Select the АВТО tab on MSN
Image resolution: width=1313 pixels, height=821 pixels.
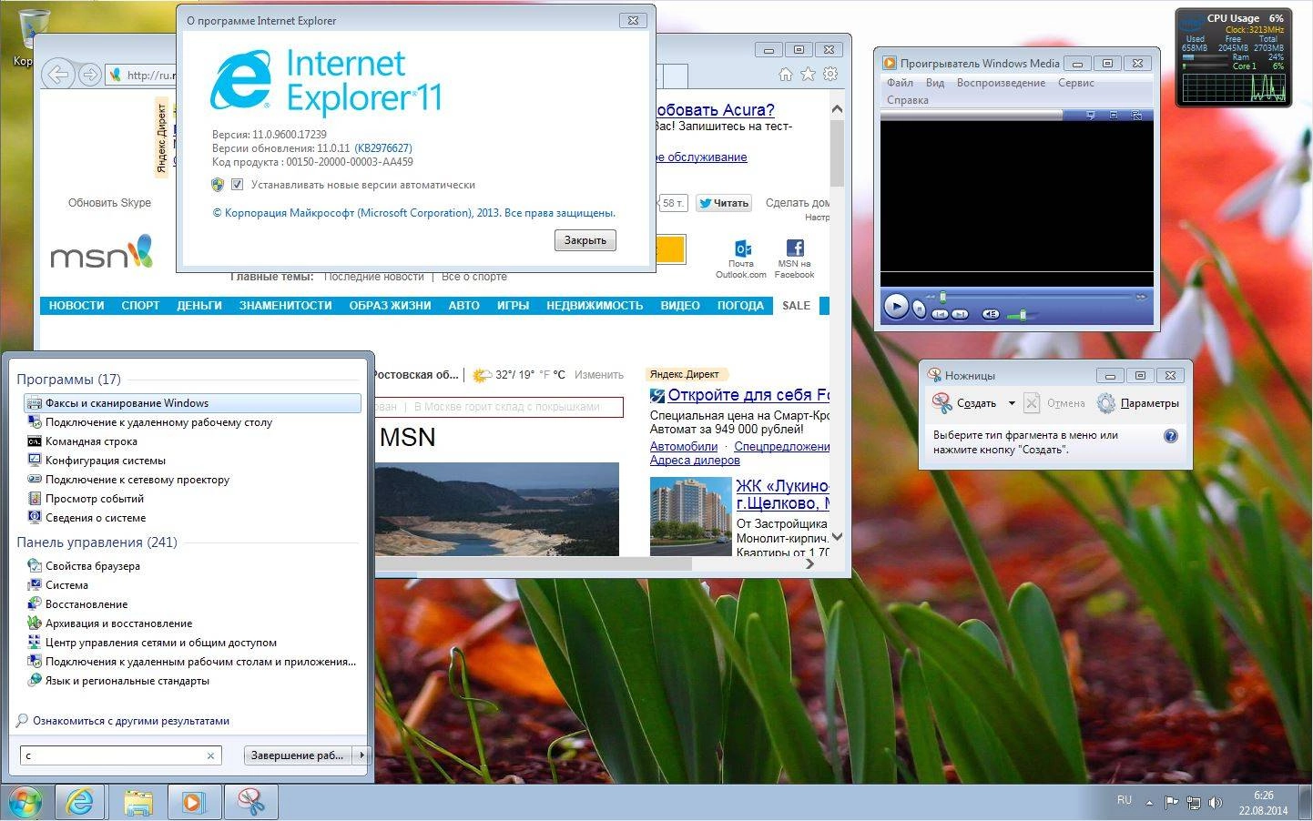463,306
